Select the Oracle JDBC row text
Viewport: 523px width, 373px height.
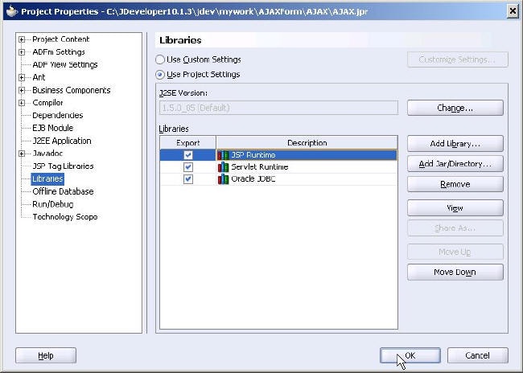[253, 179]
